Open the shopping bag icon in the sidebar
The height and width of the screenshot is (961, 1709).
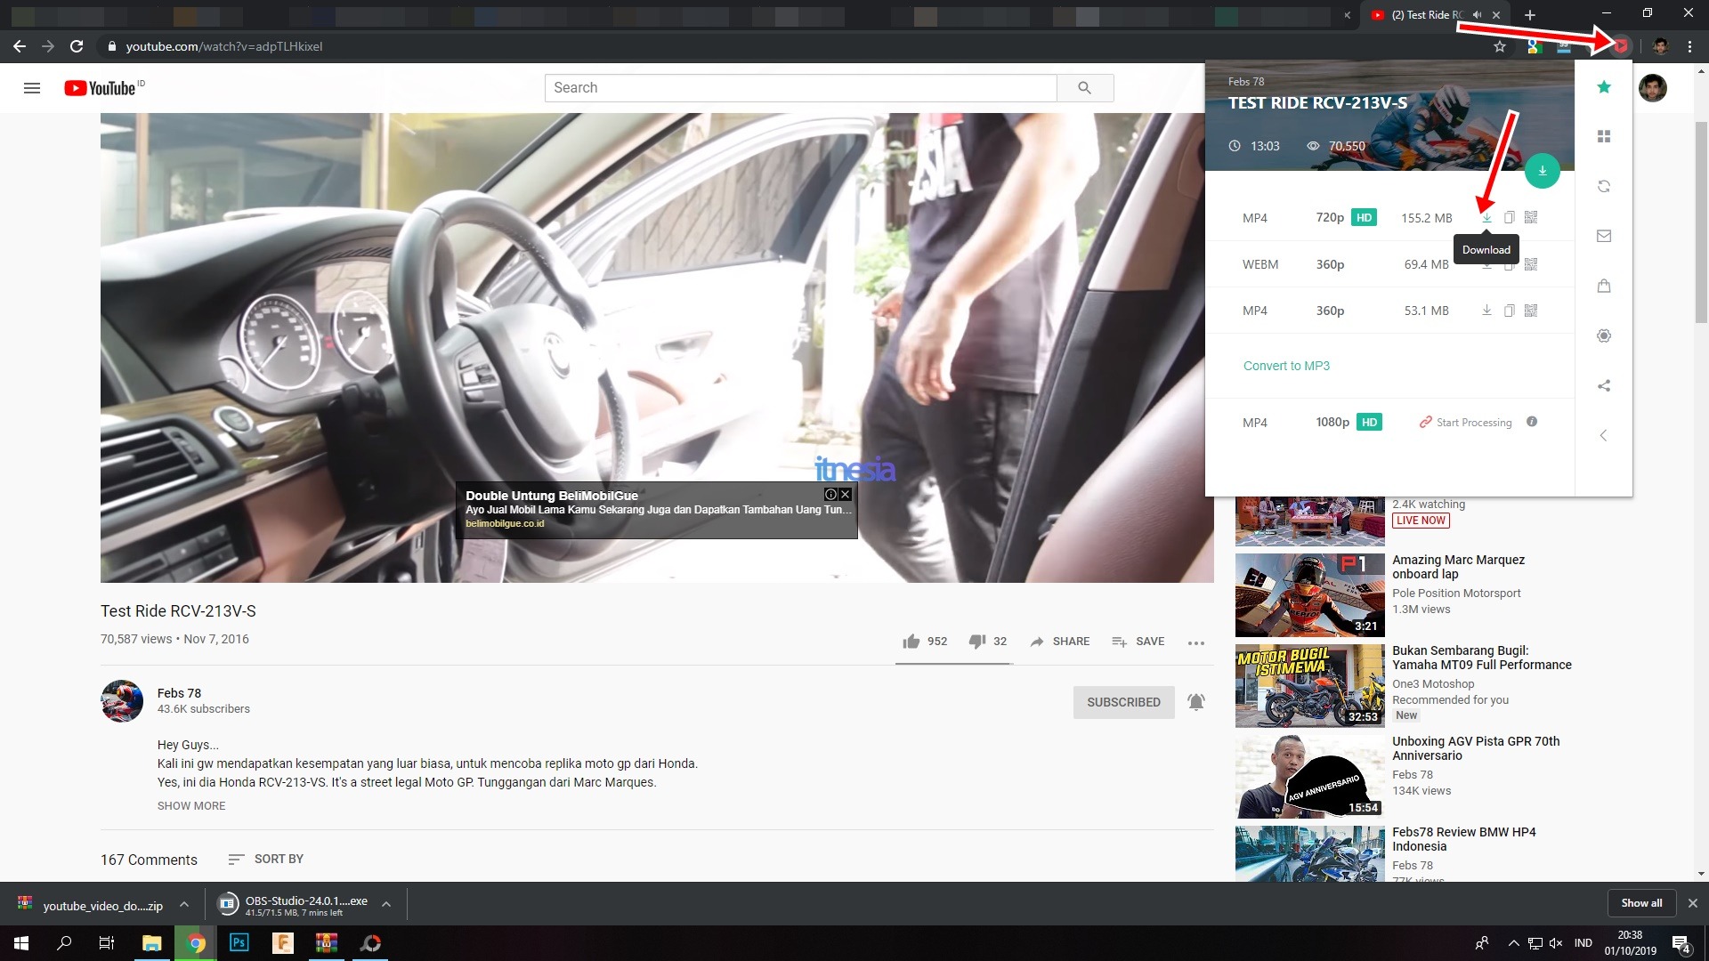point(1604,286)
